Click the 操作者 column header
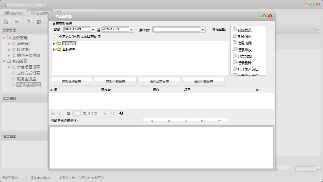Viewport: 323px width, 182px height. (x=125, y=90)
